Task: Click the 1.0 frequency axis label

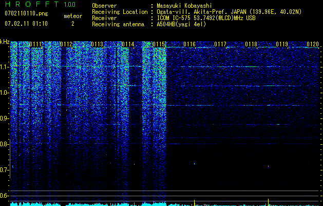Action: pos(5,93)
